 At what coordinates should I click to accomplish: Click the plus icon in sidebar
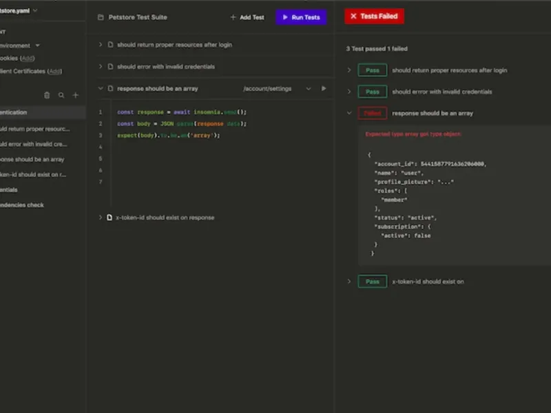(x=76, y=96)
